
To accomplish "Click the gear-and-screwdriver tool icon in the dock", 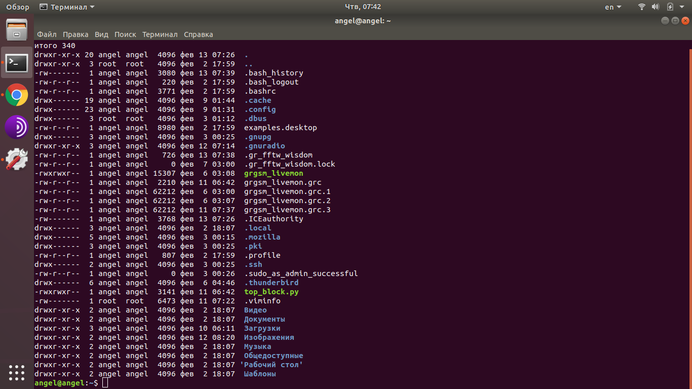I will point(17,158).
